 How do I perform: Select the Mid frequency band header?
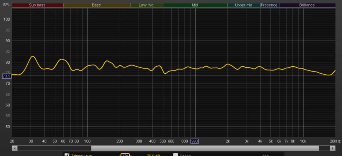pos(195,5)
